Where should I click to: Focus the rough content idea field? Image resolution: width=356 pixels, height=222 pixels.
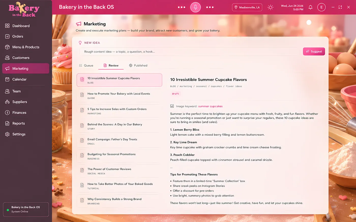coord(188,52)
